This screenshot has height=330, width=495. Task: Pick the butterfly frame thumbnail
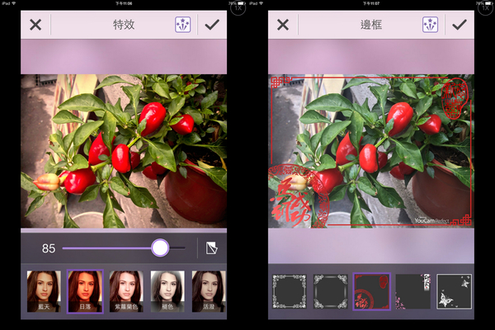pos(453,291)
